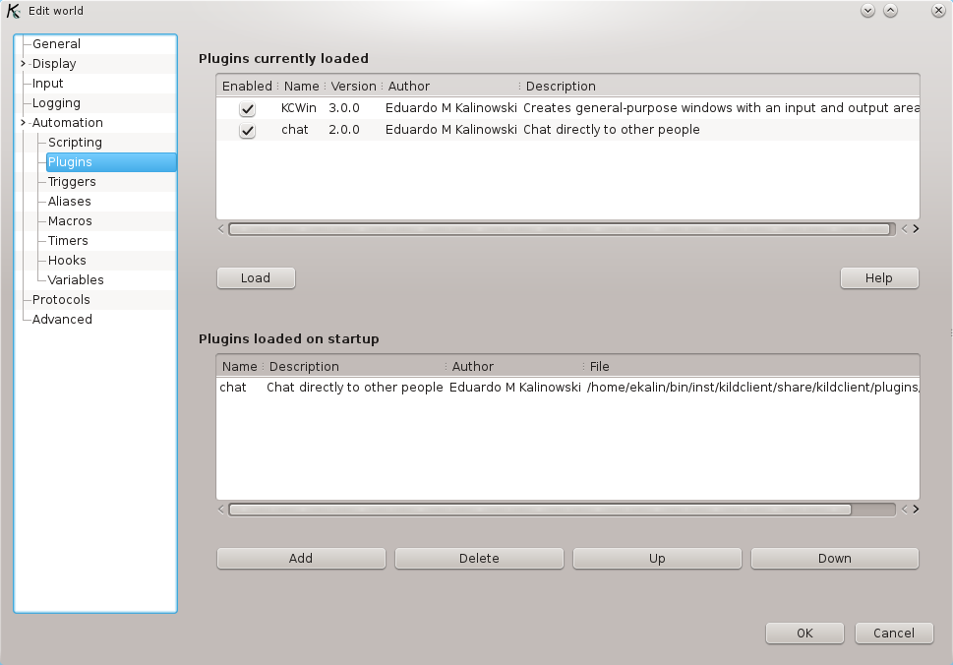Open Help for plugins
953x665 pixels.
878,277
